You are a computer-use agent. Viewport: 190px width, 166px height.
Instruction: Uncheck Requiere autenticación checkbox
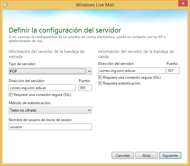100,83
